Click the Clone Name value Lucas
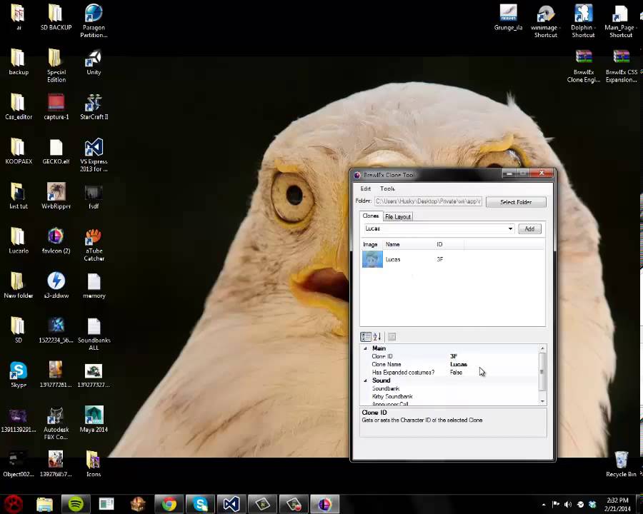 [459, 364]
